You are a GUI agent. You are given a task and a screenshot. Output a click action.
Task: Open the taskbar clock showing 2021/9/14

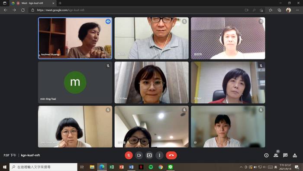[x=285, y=167]
